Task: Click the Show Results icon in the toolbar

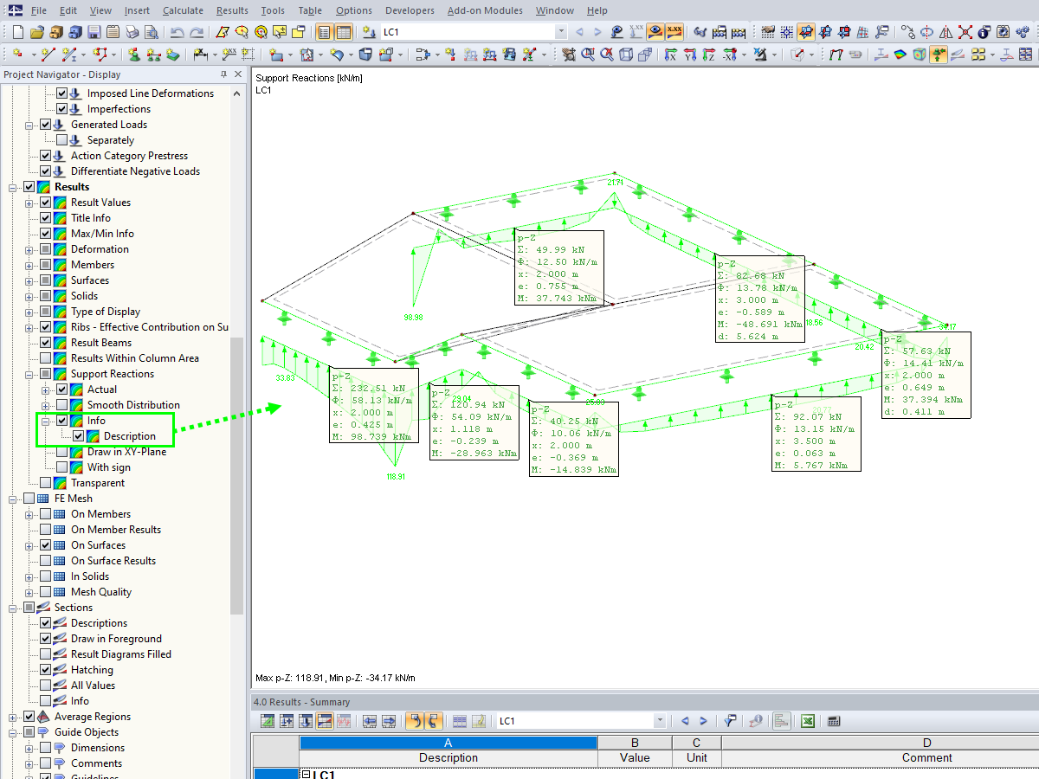Action: click(655, 32)
